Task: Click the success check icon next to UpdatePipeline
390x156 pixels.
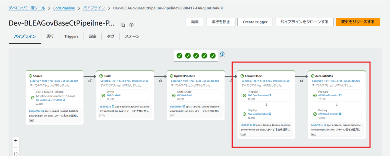Action: pyautogui.click(x=172, y=76)
